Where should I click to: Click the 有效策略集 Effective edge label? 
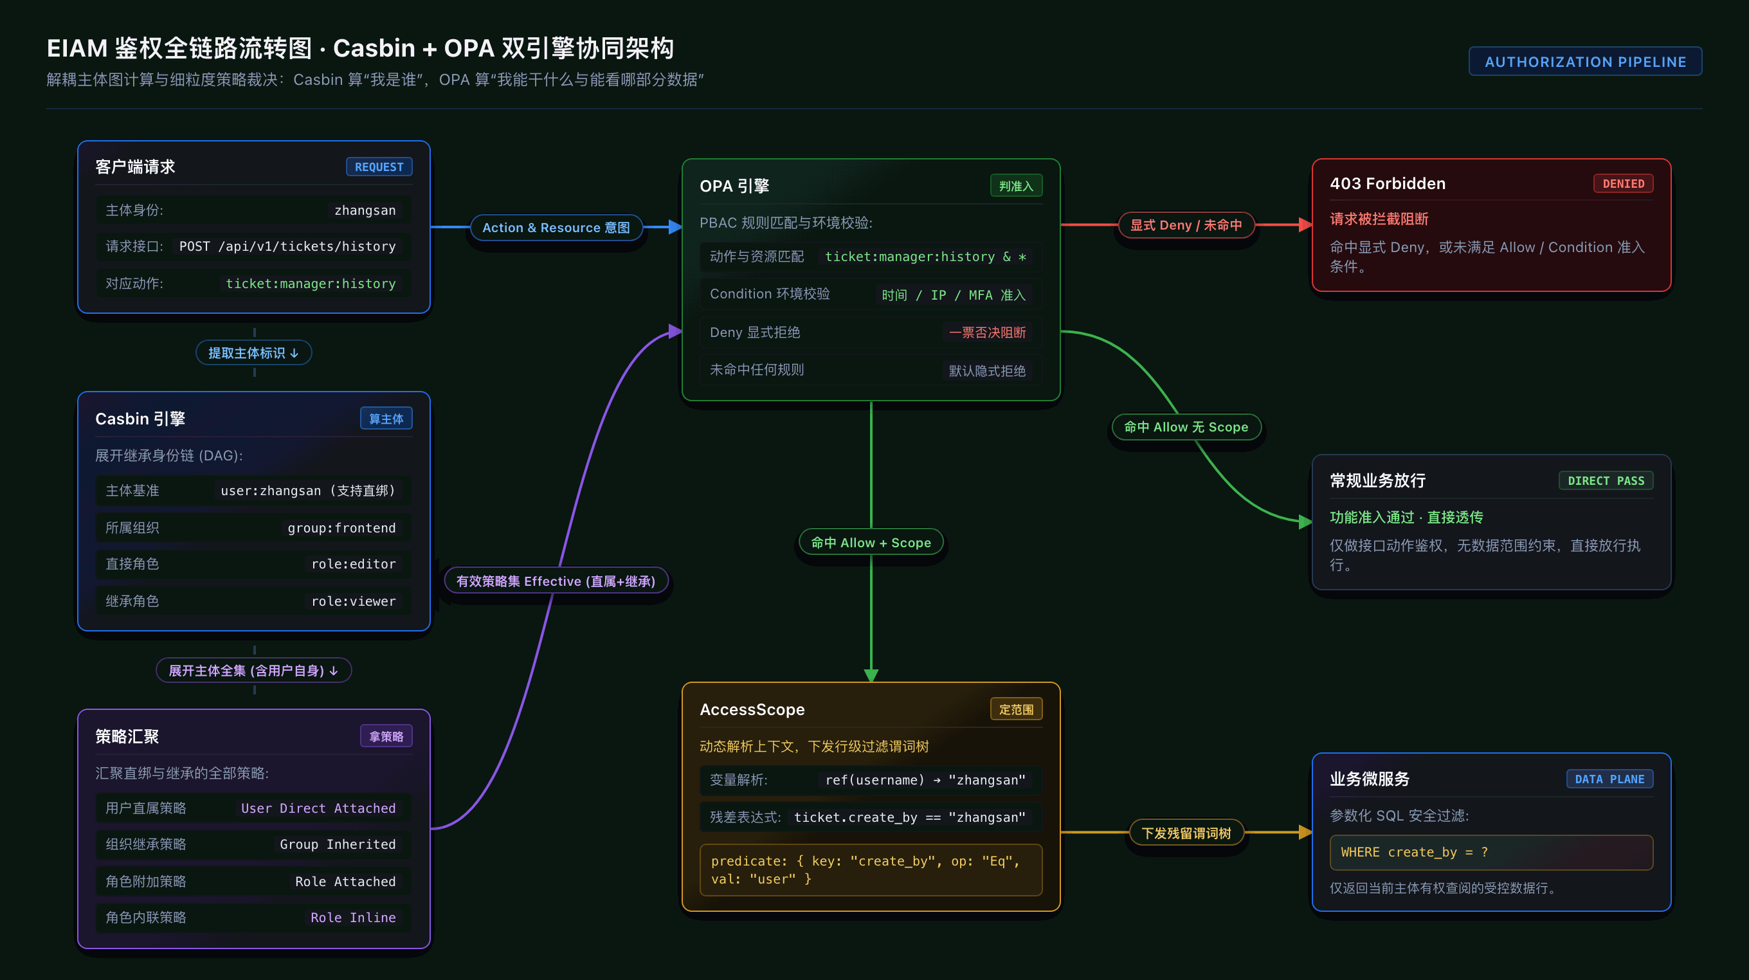point(556,581)
